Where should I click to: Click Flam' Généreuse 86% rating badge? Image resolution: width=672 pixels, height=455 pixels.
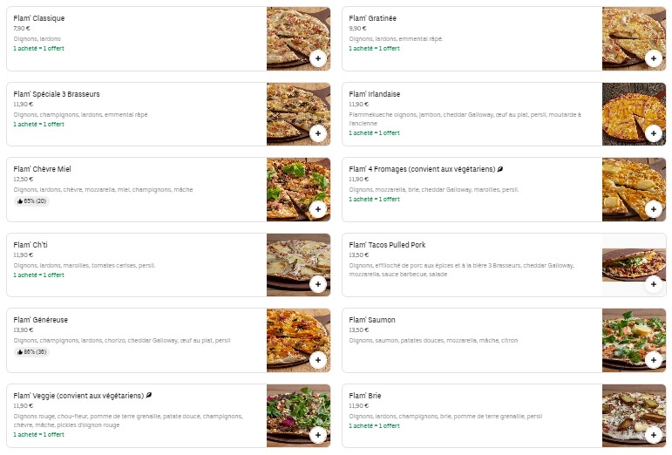tap(31, 352)
